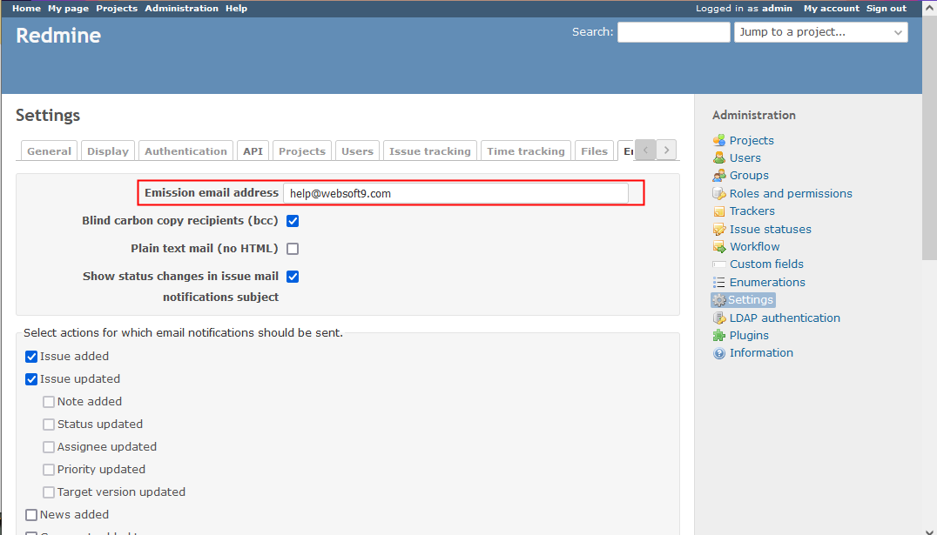Image resolution: width=937 pixels, height=535 pixels.
Task: Switch to the Issue tracking tab
Action: coord(430,151)
